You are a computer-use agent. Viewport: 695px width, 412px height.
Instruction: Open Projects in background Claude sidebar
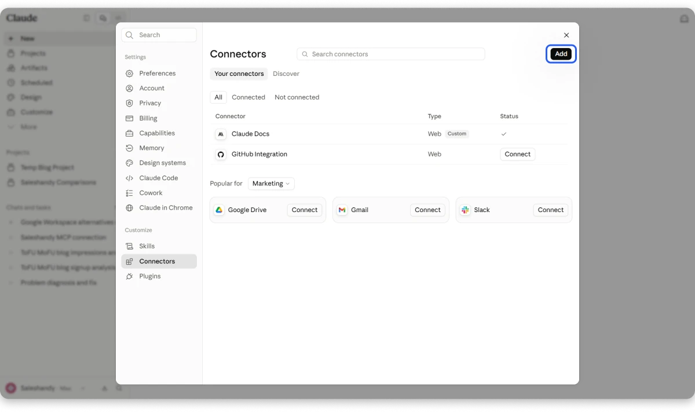tap(33, 53)
